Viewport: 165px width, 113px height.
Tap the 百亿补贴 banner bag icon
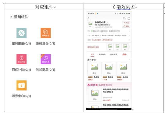[89, 85]
